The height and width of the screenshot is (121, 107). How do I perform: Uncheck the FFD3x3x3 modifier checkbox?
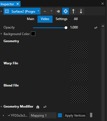[9, 115]
